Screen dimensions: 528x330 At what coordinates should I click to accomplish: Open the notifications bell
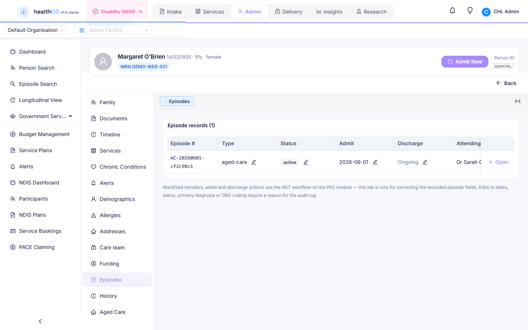pyautogui.click(x=452, y=11)
